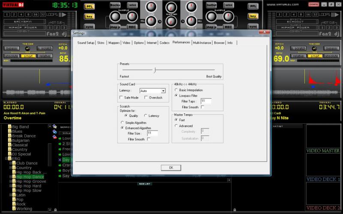Open the Skins tab

click(101, 43)
